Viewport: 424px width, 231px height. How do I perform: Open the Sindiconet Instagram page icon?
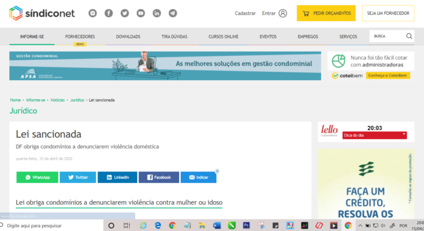click(93, 13)
